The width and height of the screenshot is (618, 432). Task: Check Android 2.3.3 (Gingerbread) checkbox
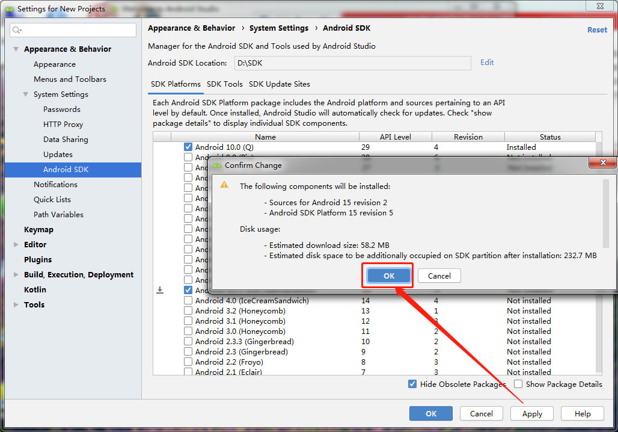tap(188, 341)
